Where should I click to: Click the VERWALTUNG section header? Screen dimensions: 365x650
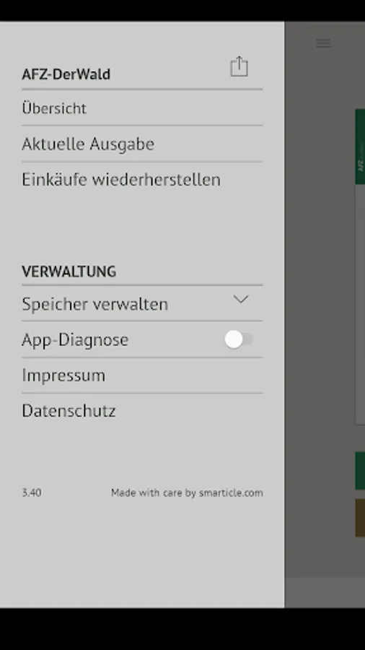[x=69, y=272]
